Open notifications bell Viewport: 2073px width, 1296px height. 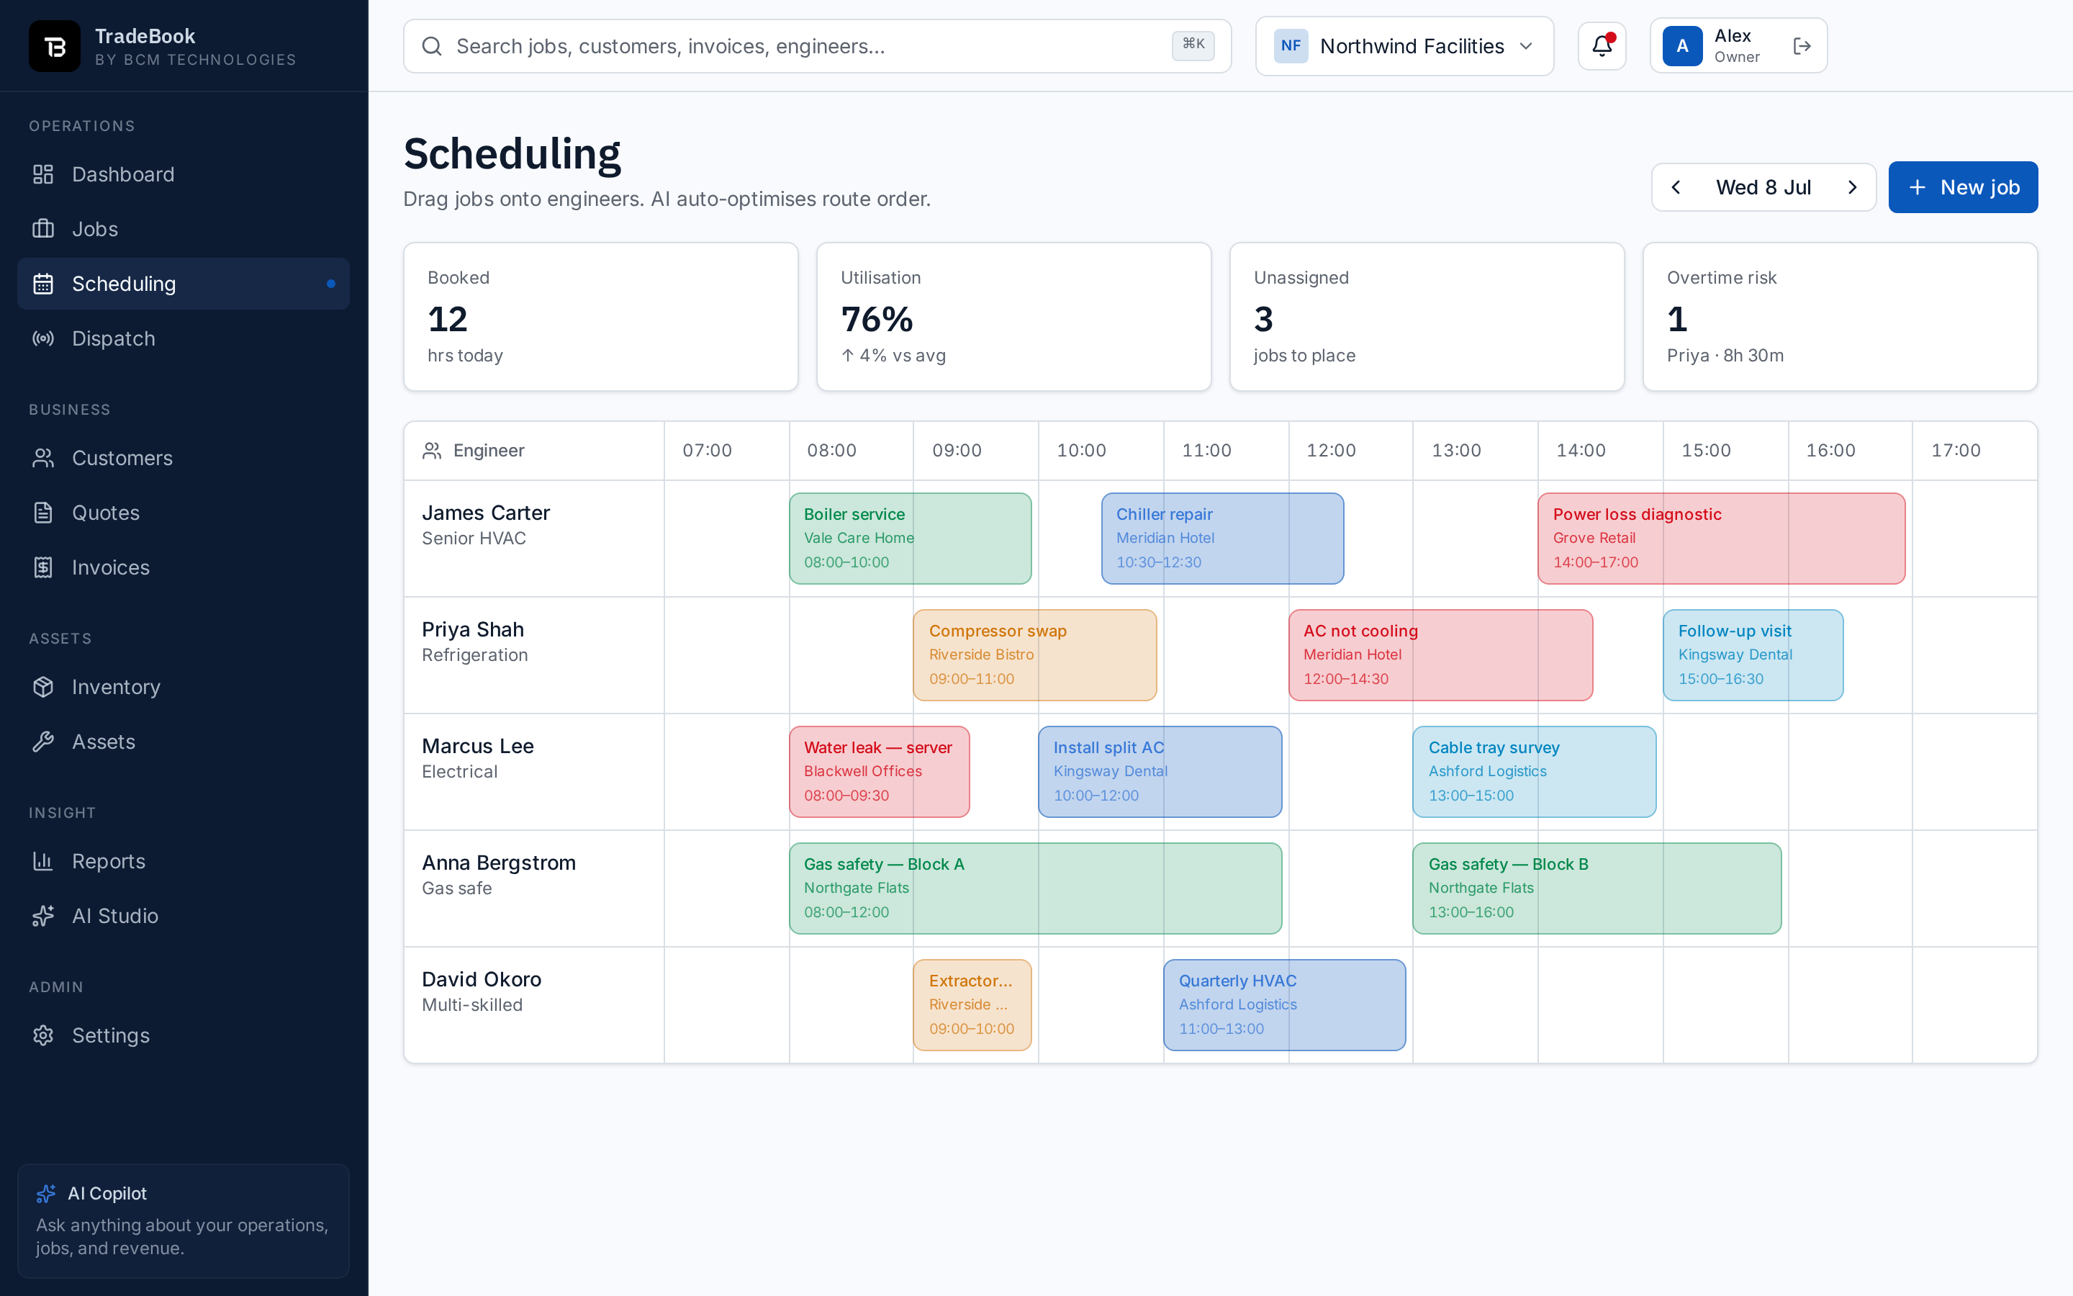click(1602, 46)
